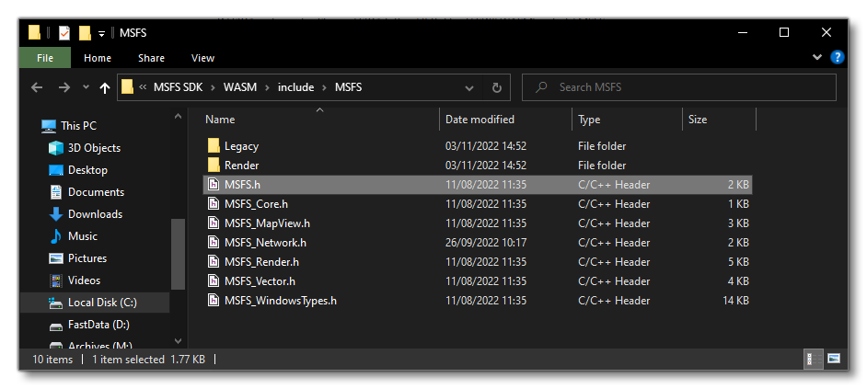Switch to Details view layout icon

815,359
